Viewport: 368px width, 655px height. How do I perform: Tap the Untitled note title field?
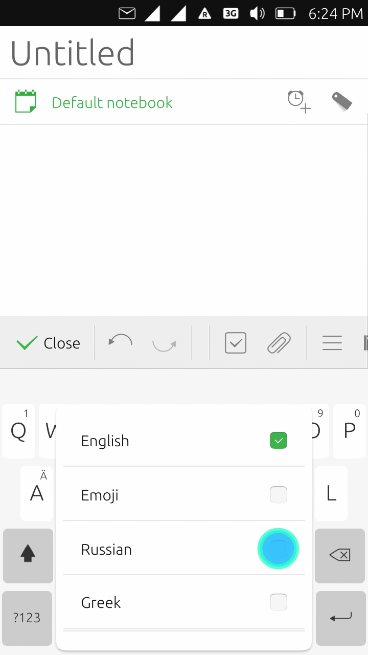pos(72,52)
